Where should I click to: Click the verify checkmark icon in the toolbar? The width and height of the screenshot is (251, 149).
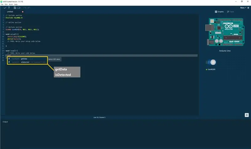5,8
